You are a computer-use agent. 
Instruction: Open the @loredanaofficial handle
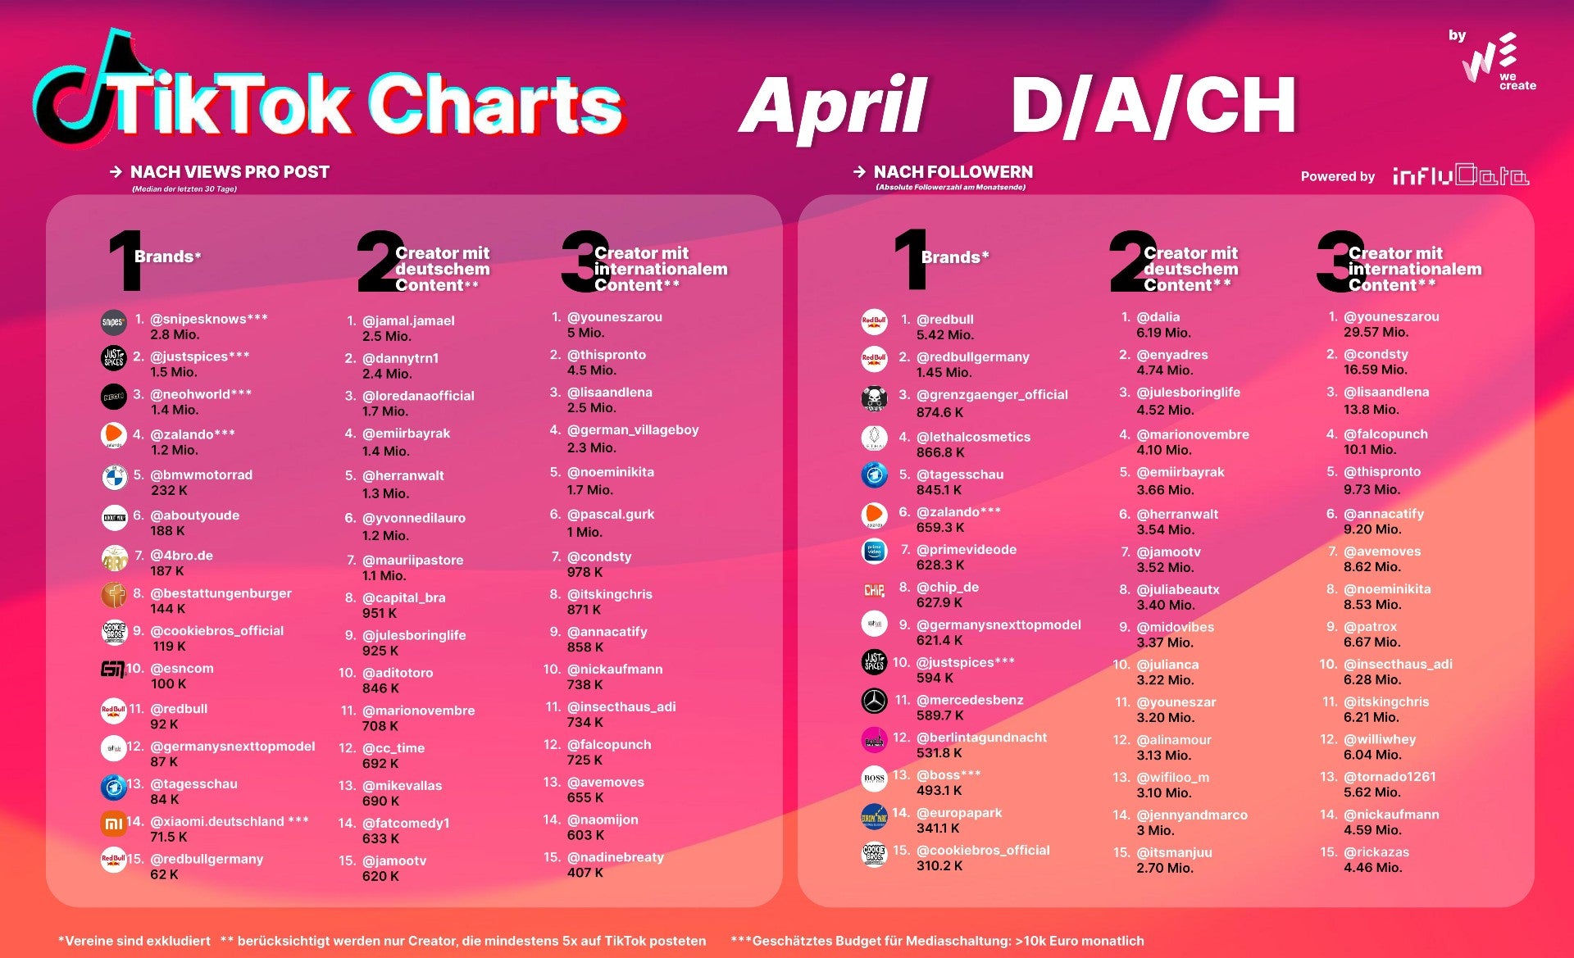tap(418, 395)
